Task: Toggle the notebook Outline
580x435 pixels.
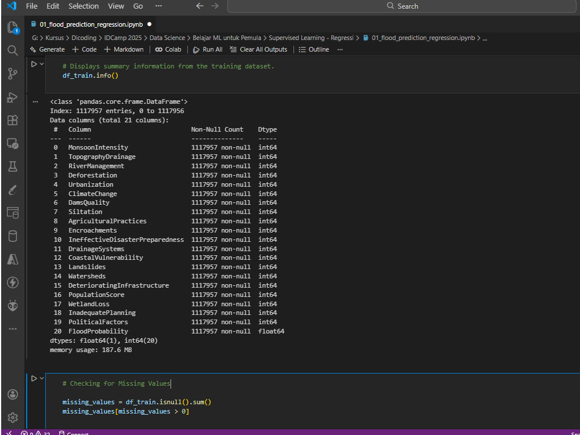Action: coord(314,49)
